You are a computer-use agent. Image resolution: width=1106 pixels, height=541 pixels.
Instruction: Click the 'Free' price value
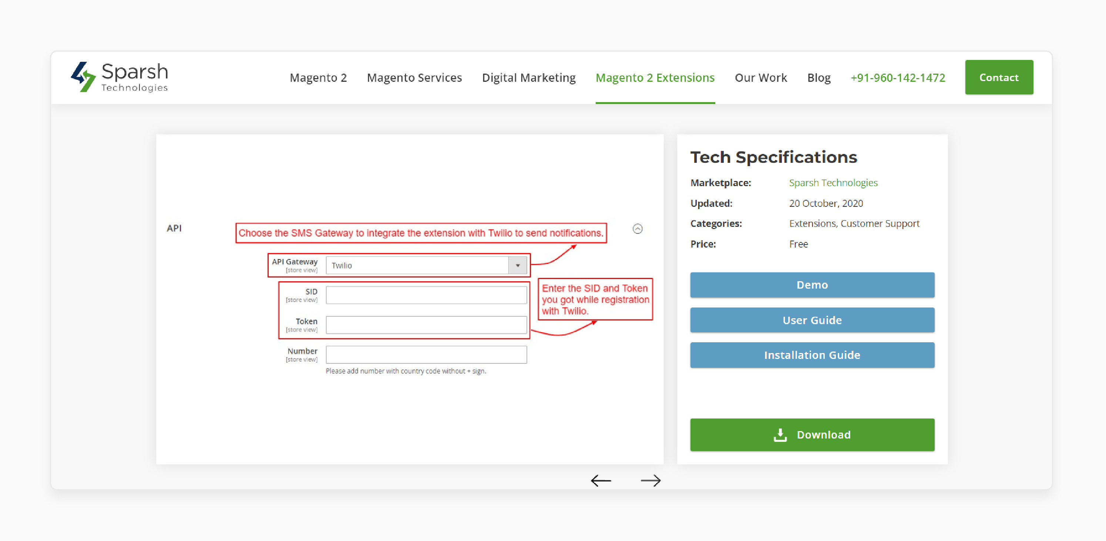pos(798,244)
